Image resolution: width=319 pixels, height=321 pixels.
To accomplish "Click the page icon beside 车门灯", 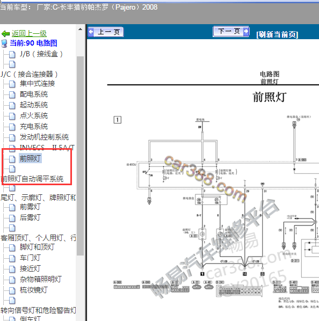I will point(12,258).
